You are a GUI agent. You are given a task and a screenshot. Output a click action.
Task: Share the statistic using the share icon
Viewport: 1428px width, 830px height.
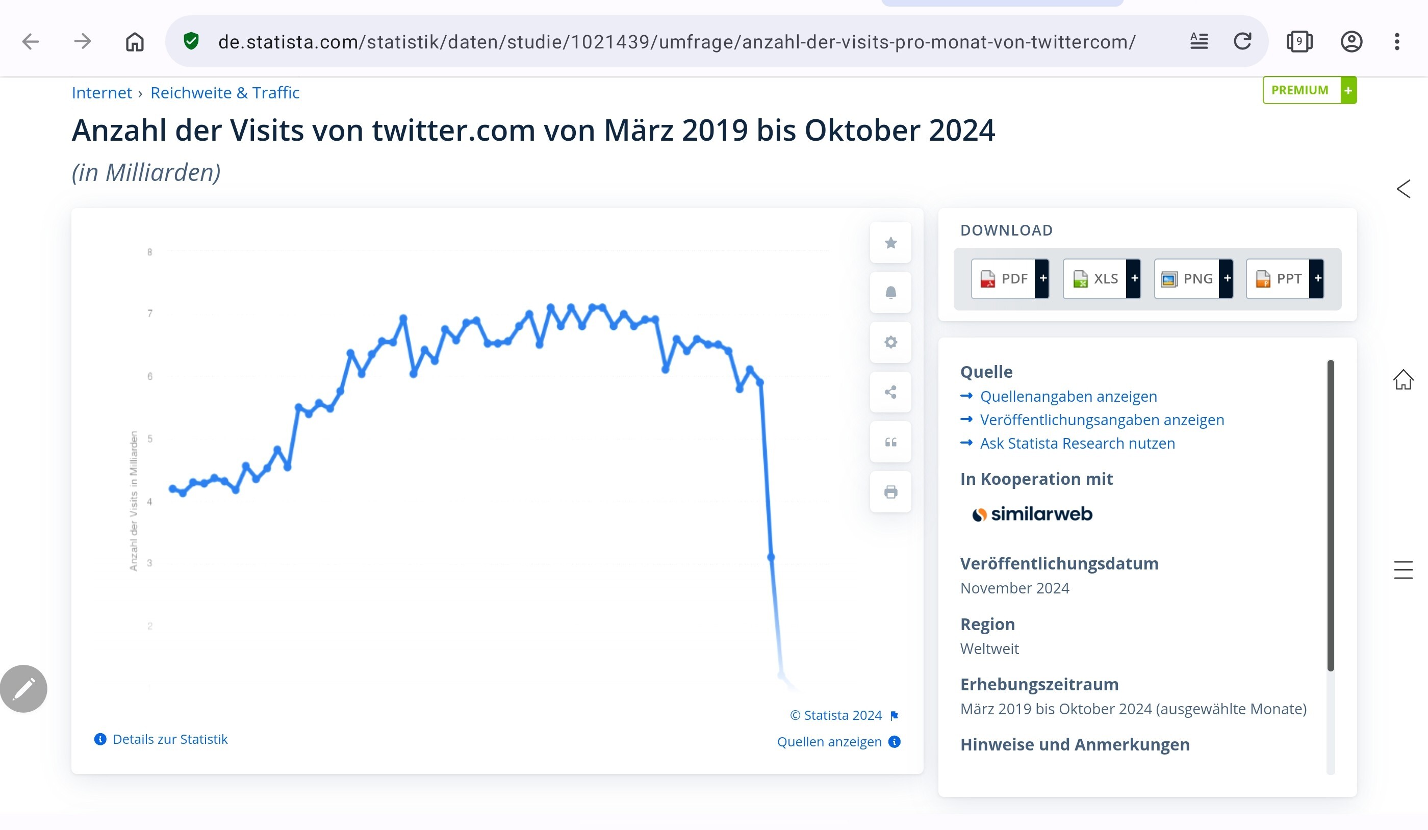point(890,392)
